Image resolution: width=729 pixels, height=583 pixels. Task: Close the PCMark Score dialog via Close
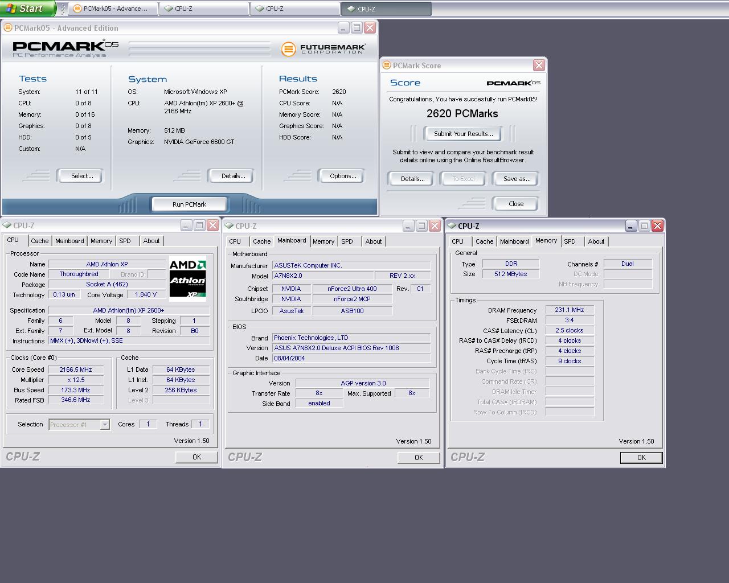coord(516,204)
